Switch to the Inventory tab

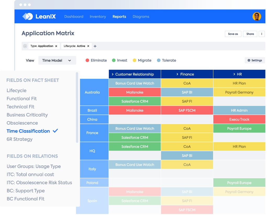[98, 16]
